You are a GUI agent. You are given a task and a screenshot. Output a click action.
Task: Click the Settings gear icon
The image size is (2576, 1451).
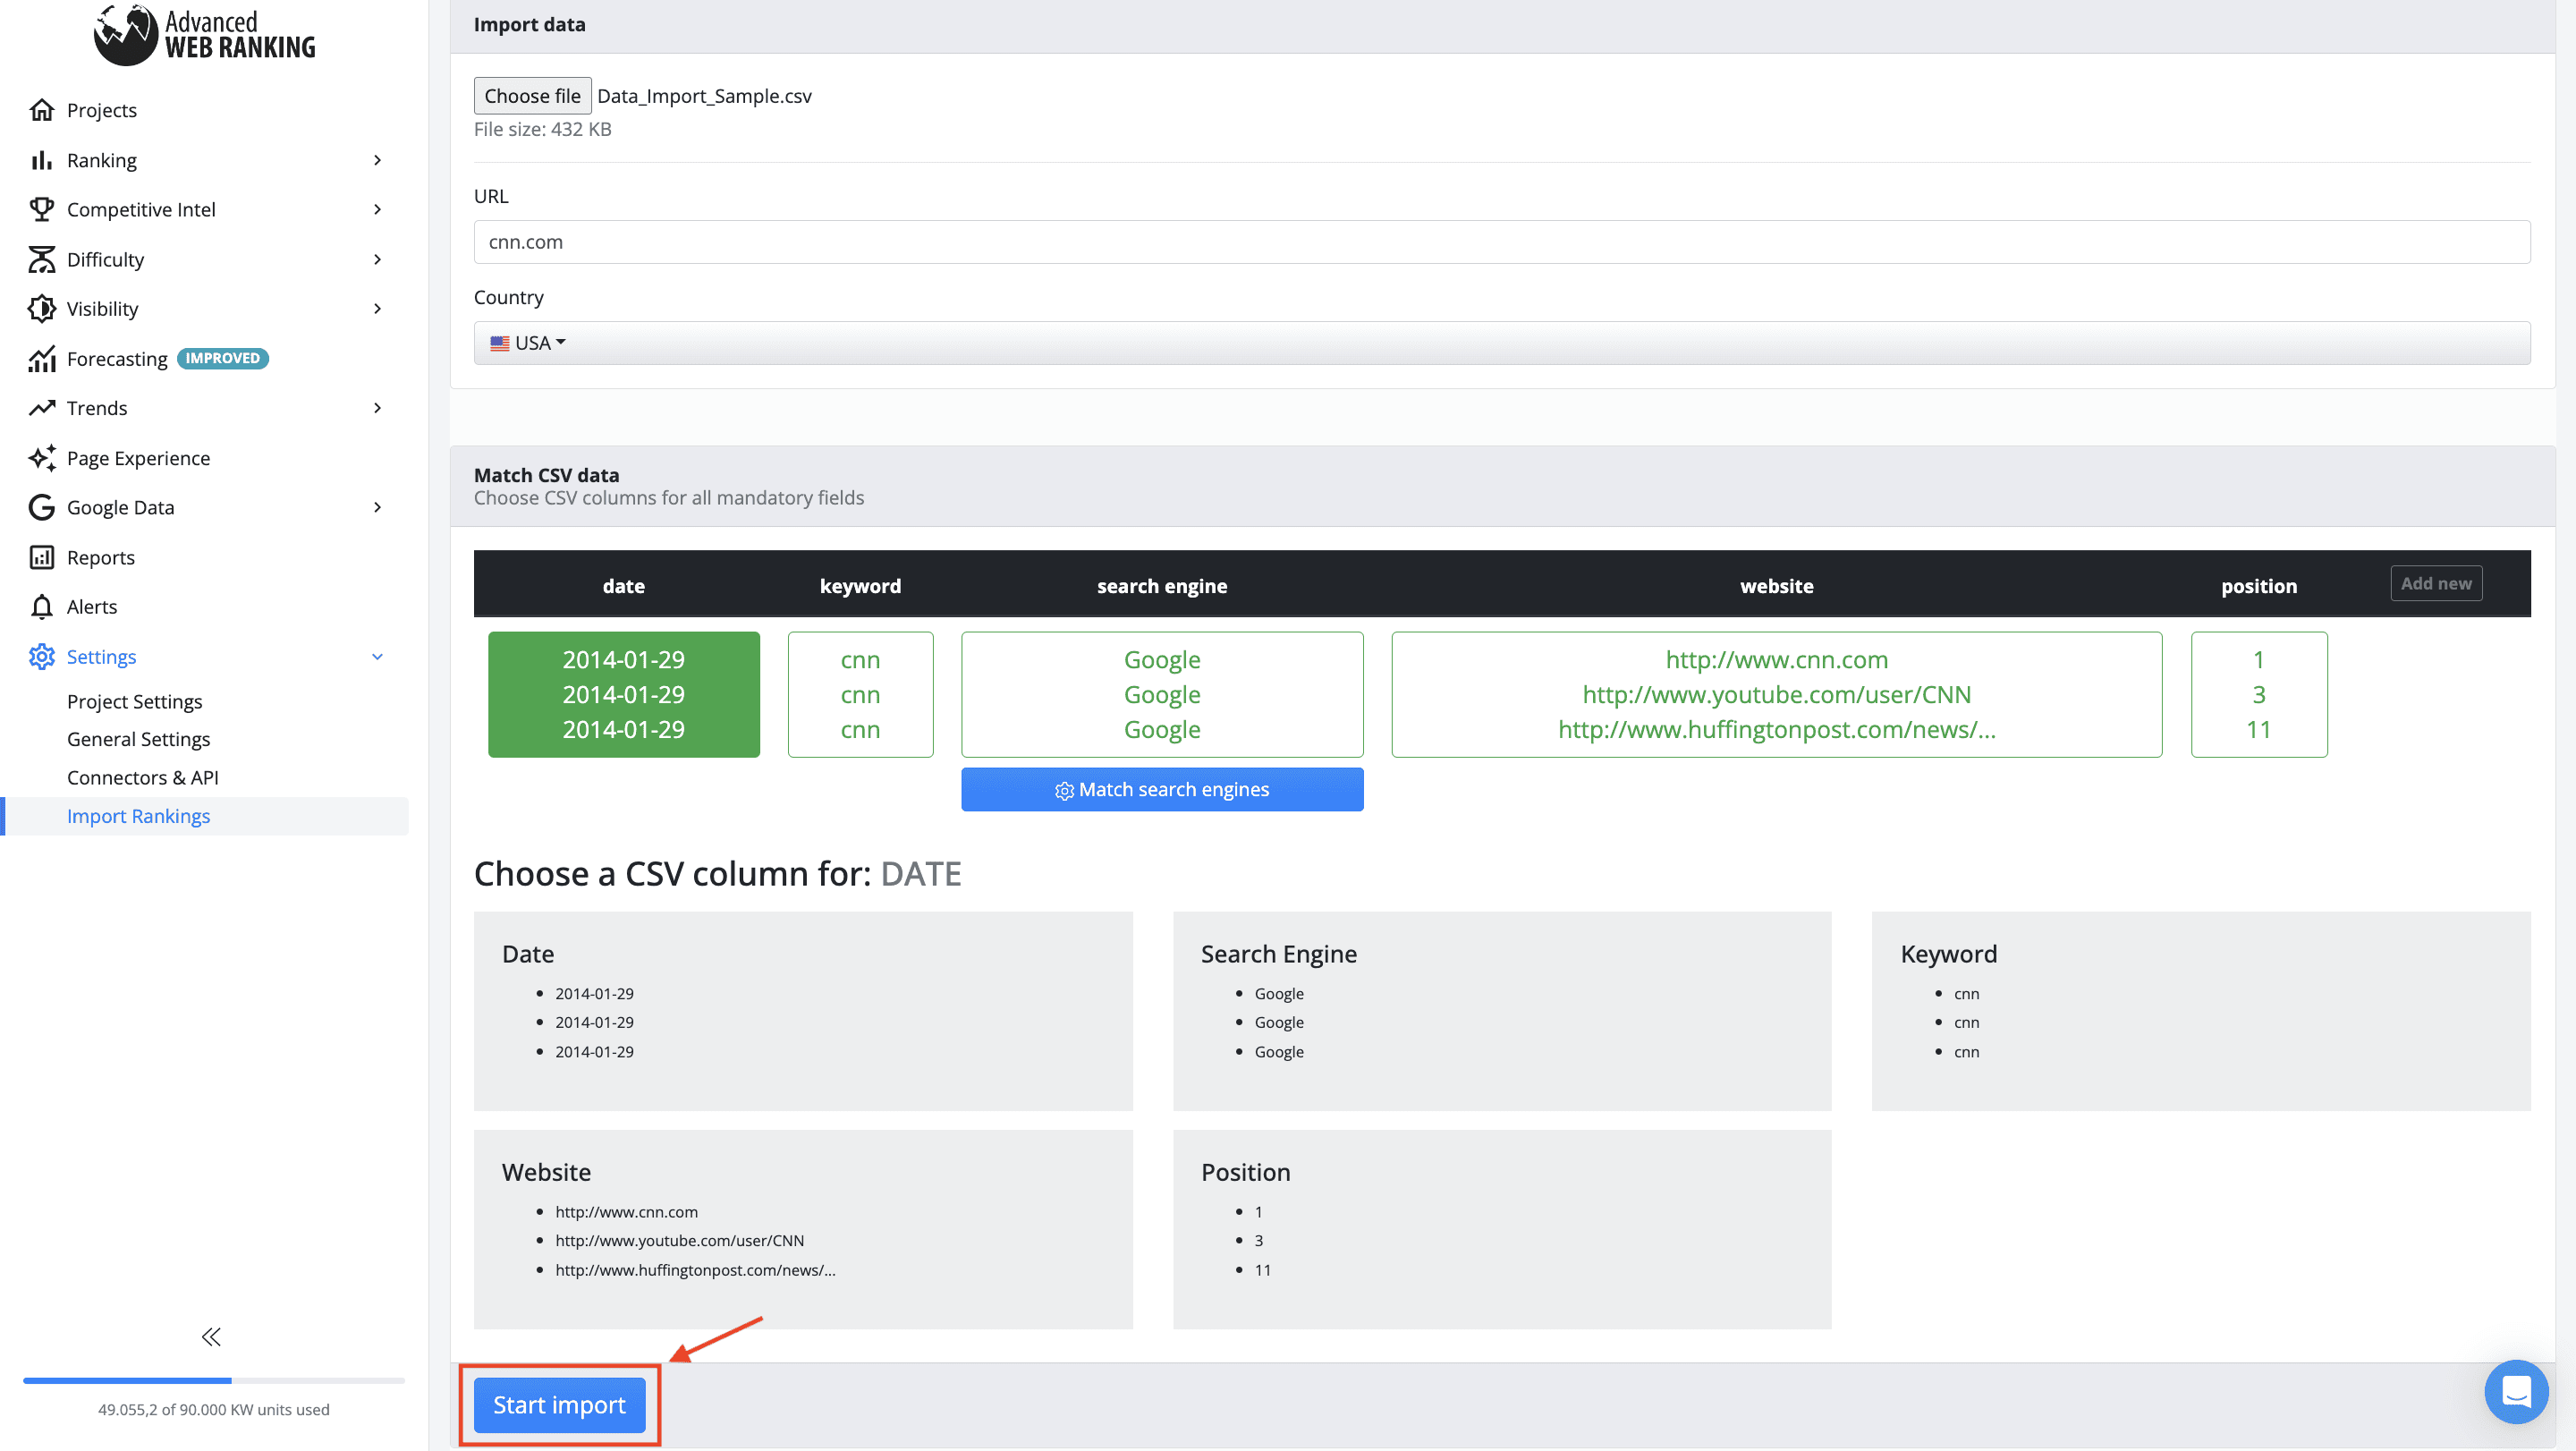(41, 656)
